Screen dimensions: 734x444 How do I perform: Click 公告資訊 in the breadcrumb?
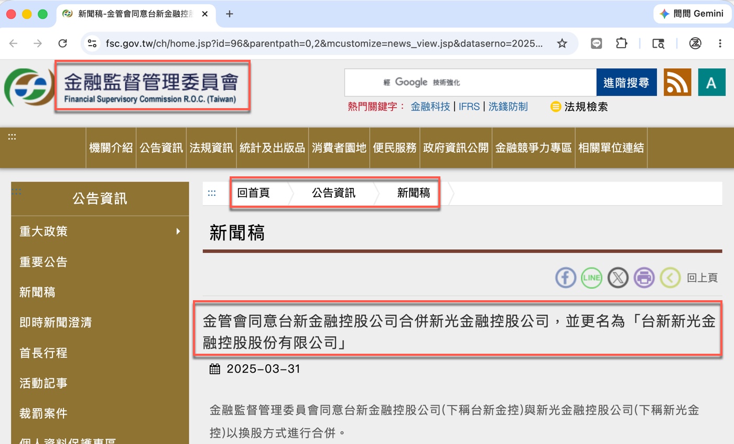pos(333,193)
